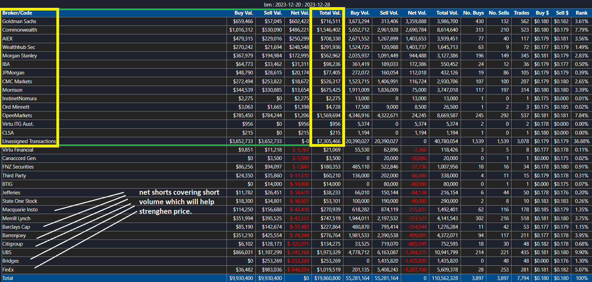Click the total volume 110,562,328 cell

click(x=445, y=278)
